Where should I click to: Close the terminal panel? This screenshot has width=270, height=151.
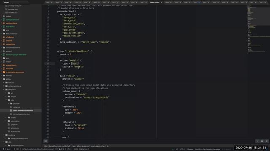click(267, 141)
